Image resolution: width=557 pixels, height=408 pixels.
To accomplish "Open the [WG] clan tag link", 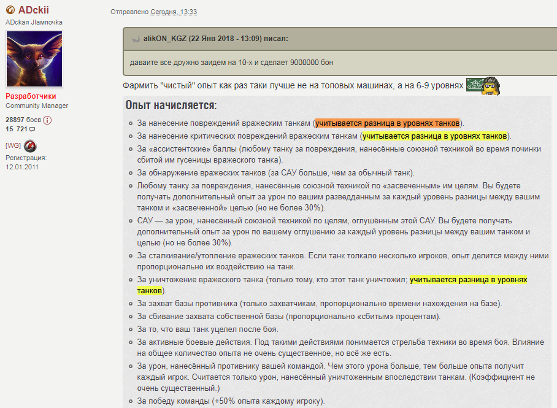I will click(13, 145).
